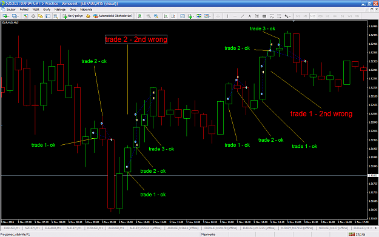This screenshot has height=237, width=379.
Task: Select the dark rectangle drawing tool icon
Action: coord(264,16)
